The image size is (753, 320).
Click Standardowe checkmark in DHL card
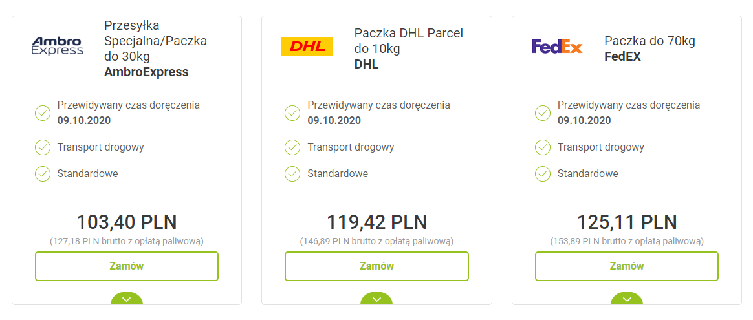pyautogui.click(x=292, y=174)
